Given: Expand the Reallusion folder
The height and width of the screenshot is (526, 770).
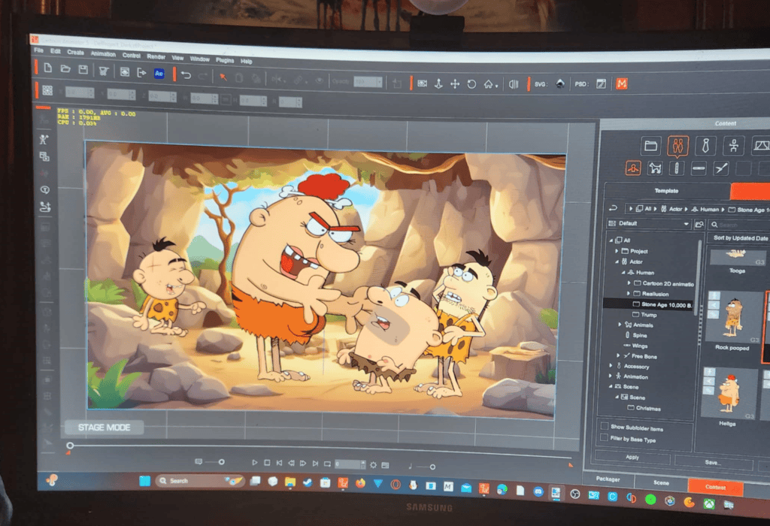Looking at the screenshot, I should [x=629, y=293].
